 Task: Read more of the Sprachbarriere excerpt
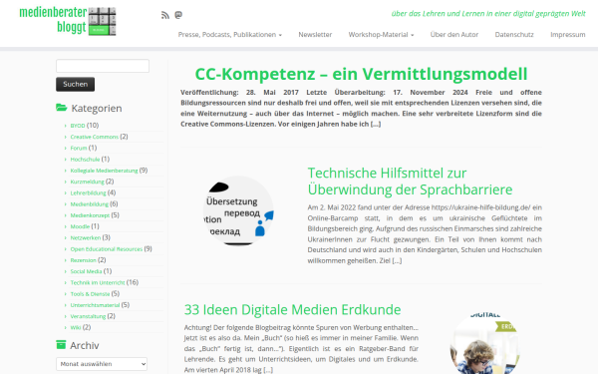(x=397, y=260)
